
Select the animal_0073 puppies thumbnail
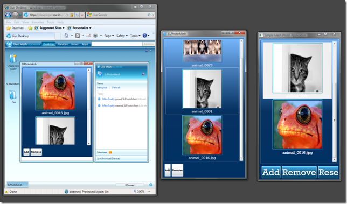click(202, 51)
